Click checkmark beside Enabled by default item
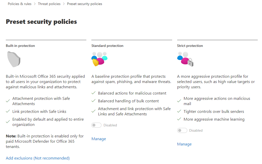The height and width of the screenshot is (164, 262). click(8, 122)
